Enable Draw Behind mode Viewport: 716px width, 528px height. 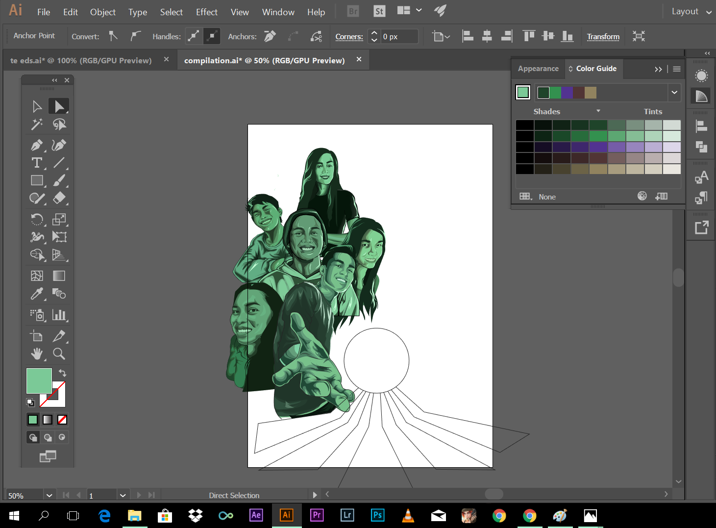coord(48,437)
